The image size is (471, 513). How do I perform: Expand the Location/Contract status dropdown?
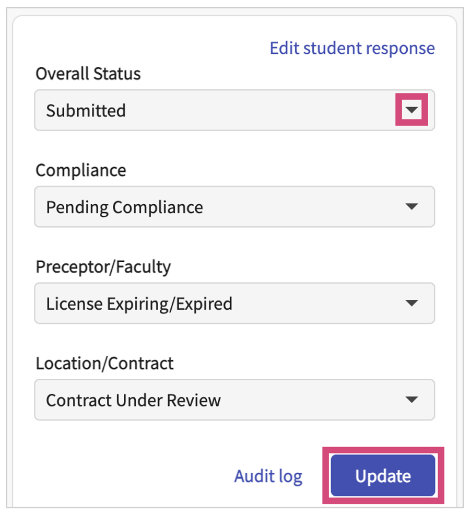coord(234,400)
